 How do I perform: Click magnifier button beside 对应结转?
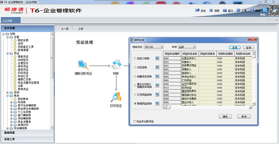[x=157, y=67]
